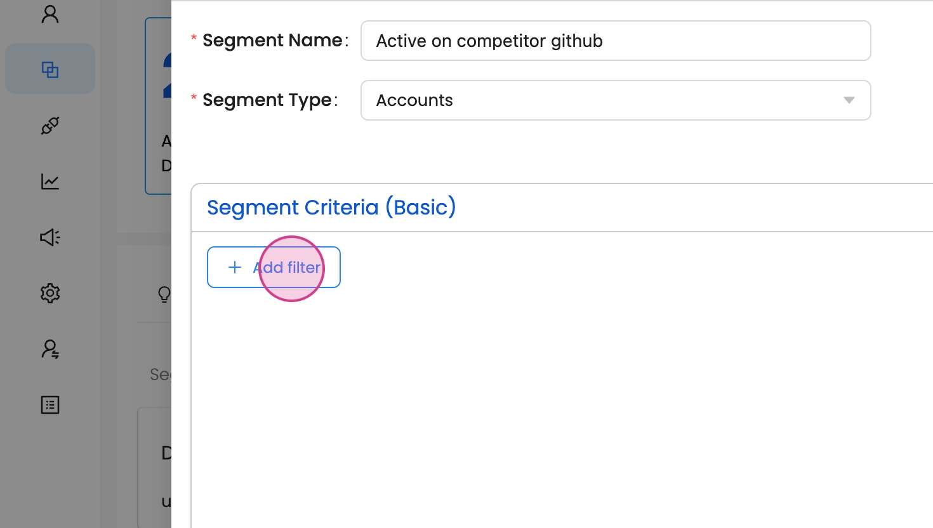
Task: Click the user switch icon in sidebar
Action: coord(50,349)
